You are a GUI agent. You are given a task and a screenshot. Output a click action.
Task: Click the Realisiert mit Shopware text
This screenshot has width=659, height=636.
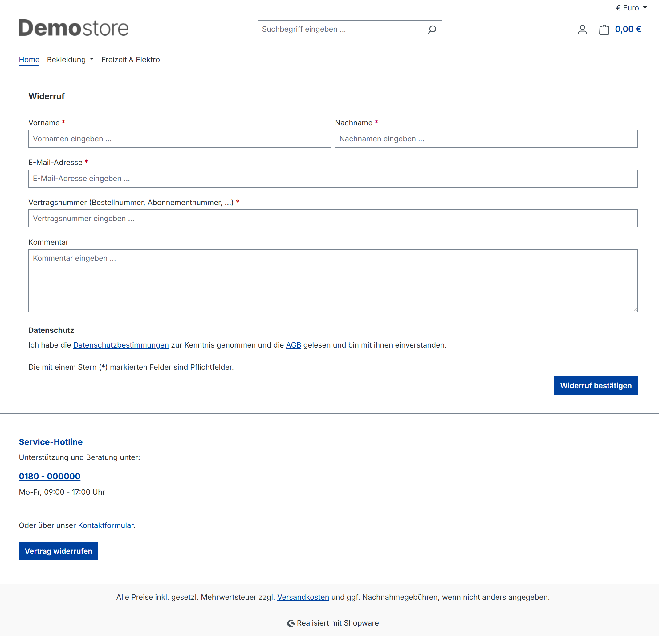tap(338, 623)
